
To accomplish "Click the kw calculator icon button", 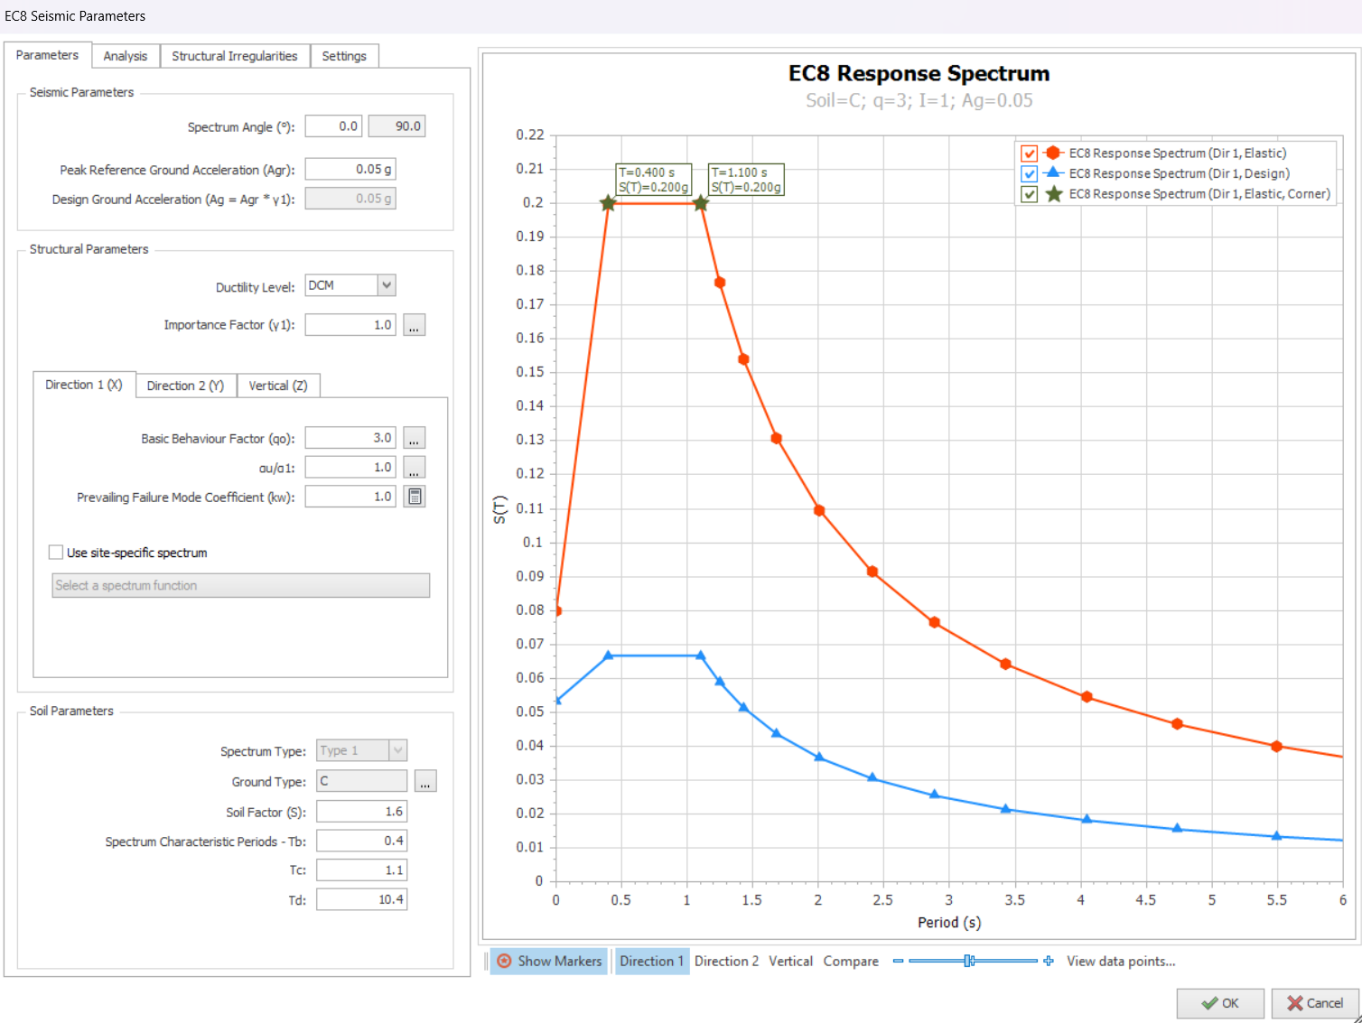I will 415,497.
